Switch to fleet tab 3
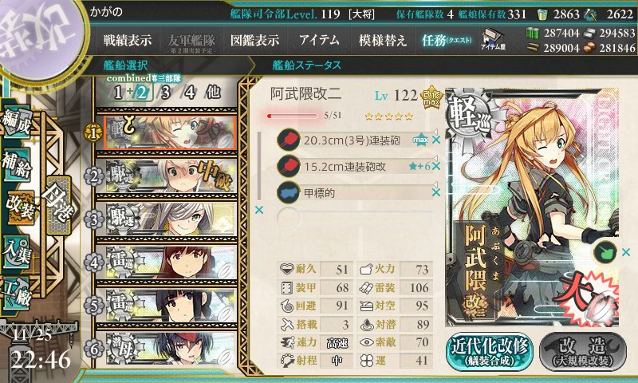Viewport: 638px width, 383px height. pyautogui.click(x=165, y=93)
